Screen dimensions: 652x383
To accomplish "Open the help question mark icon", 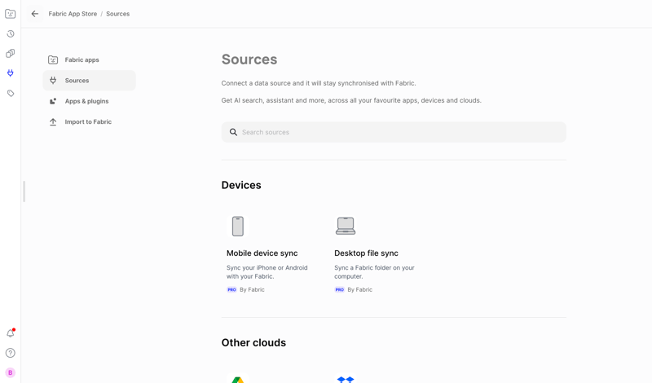I will click(11, 353).
